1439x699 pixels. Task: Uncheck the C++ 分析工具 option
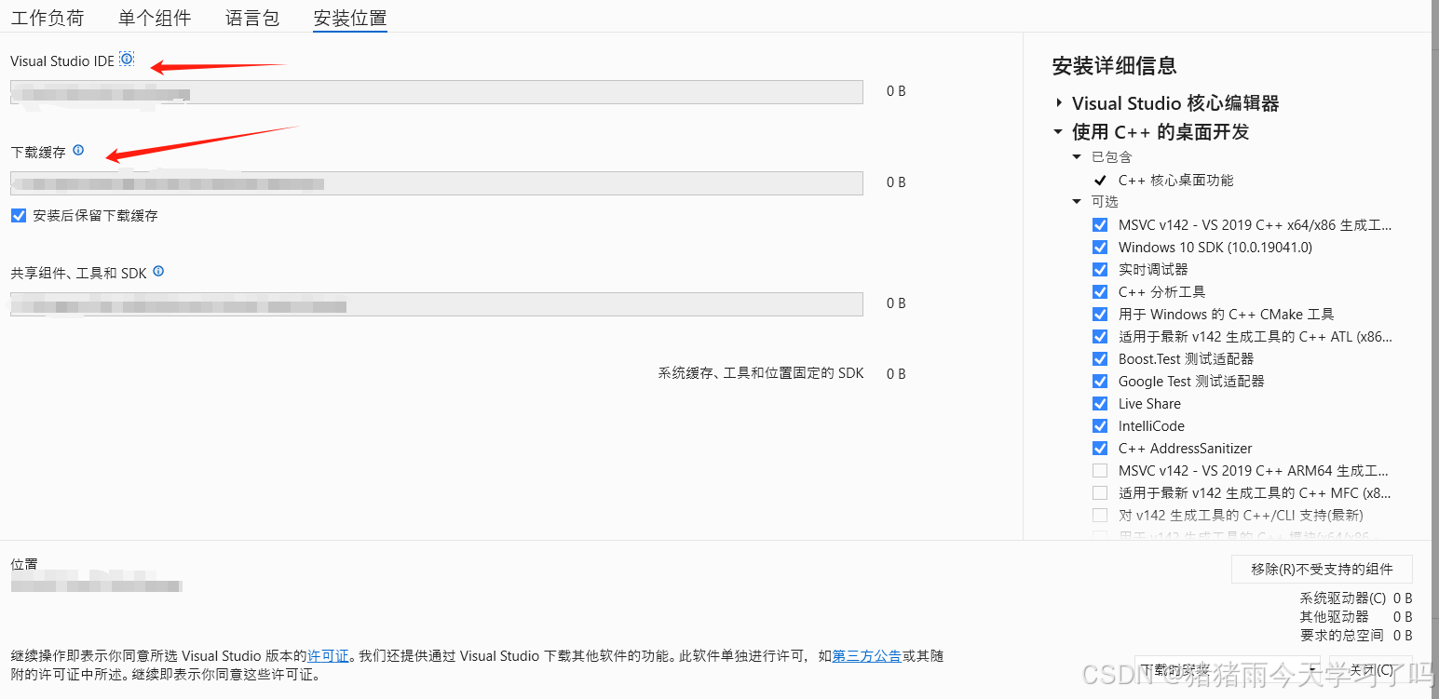[x=1100, y=292]
